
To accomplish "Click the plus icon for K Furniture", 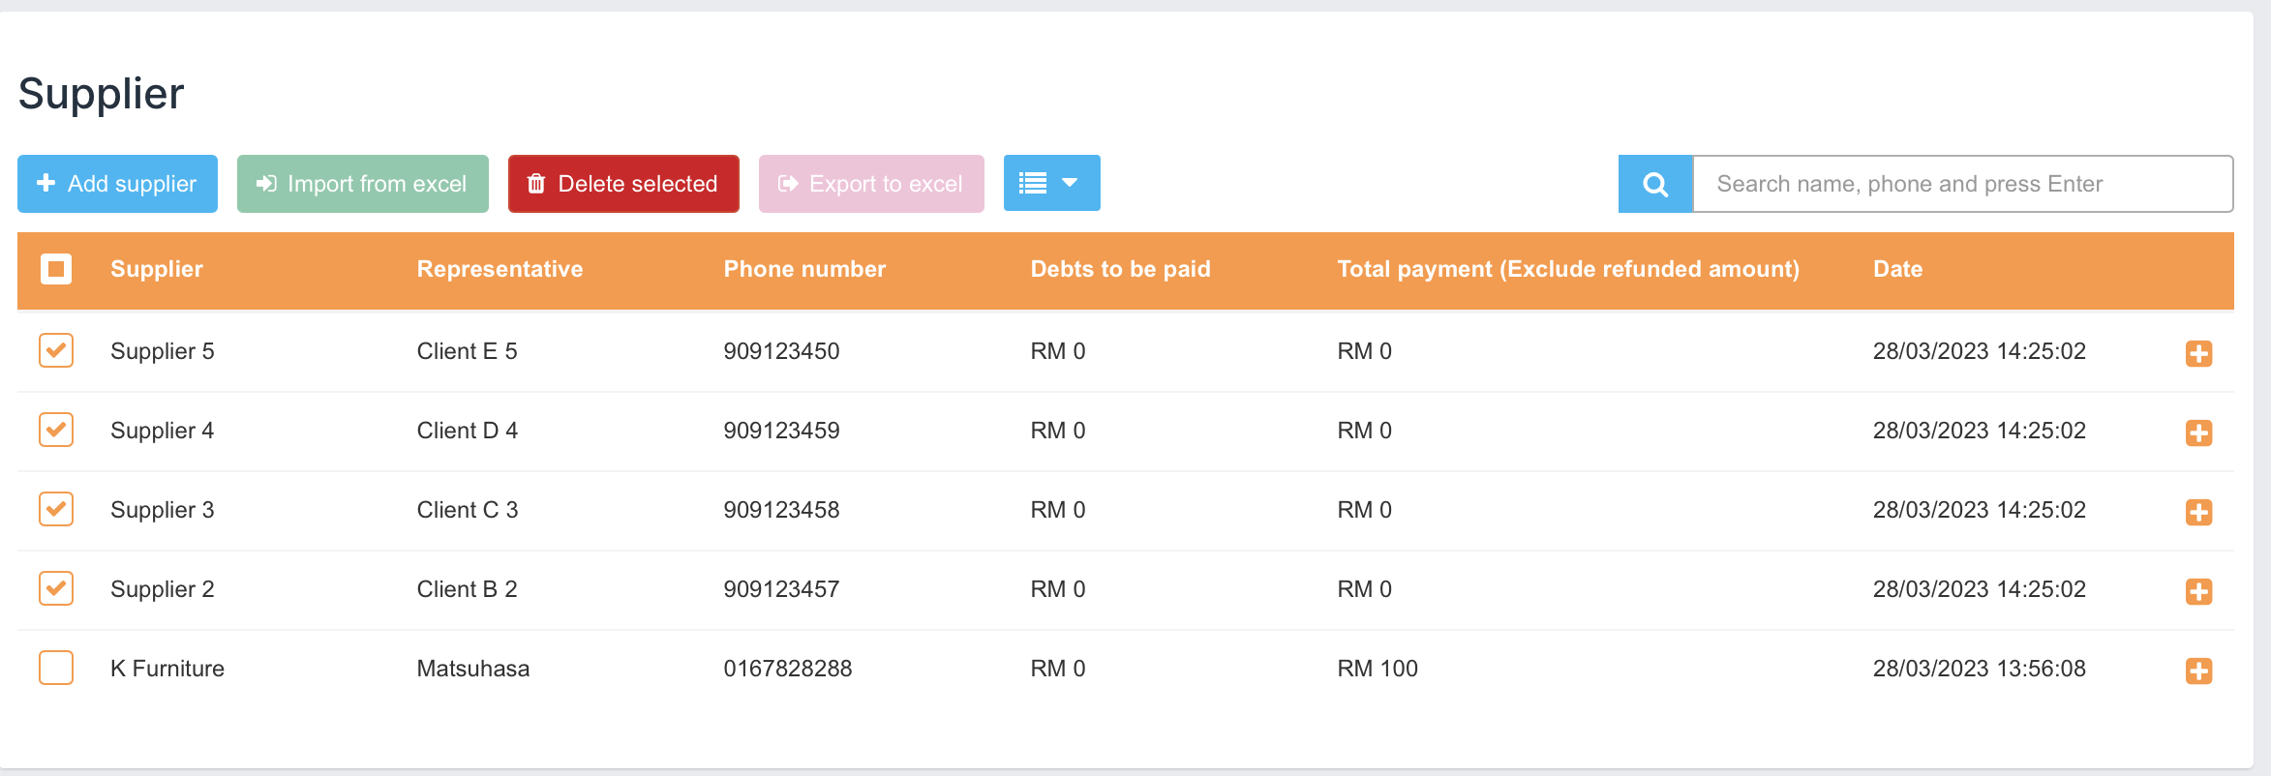I will tap(2198, 671).
